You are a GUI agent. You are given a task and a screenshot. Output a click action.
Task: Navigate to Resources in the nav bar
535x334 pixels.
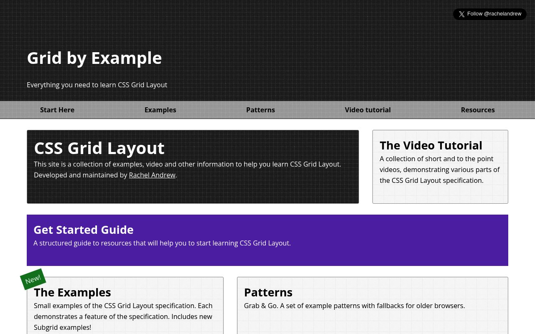(x=477, y=110)
